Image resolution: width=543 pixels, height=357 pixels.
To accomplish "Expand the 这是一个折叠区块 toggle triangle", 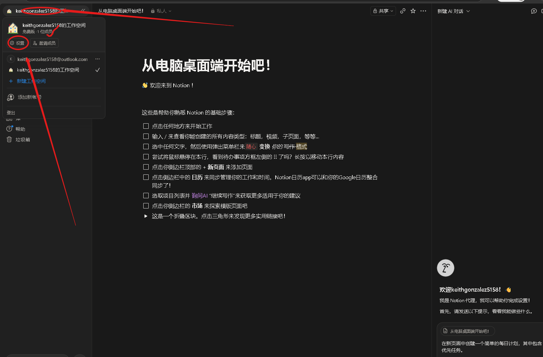I will coord(146,216).
